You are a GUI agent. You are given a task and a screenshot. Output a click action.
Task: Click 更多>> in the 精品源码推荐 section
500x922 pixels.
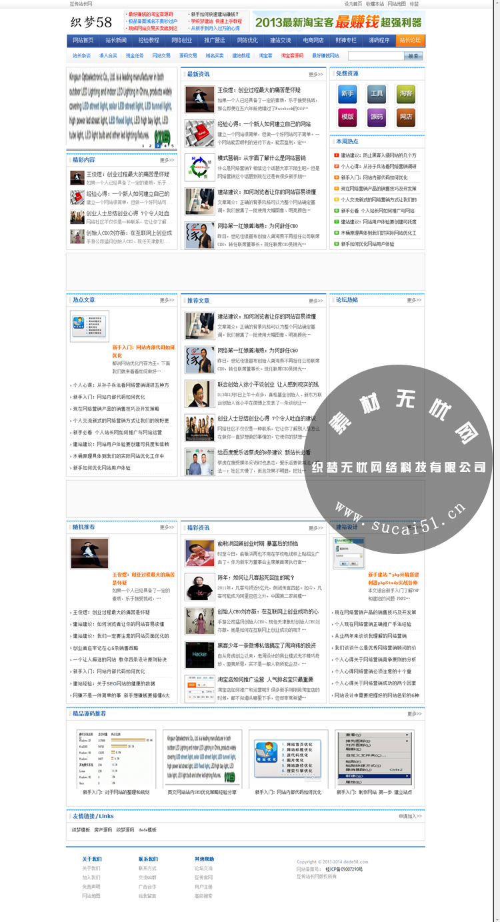coord(415,714)
